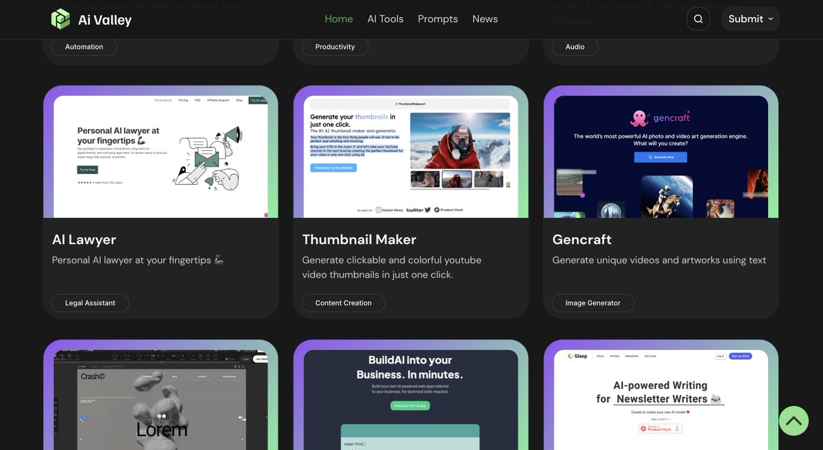Open the search magnifier icon
The width and height of the screenshot is (823, 450).
(698, 19)
